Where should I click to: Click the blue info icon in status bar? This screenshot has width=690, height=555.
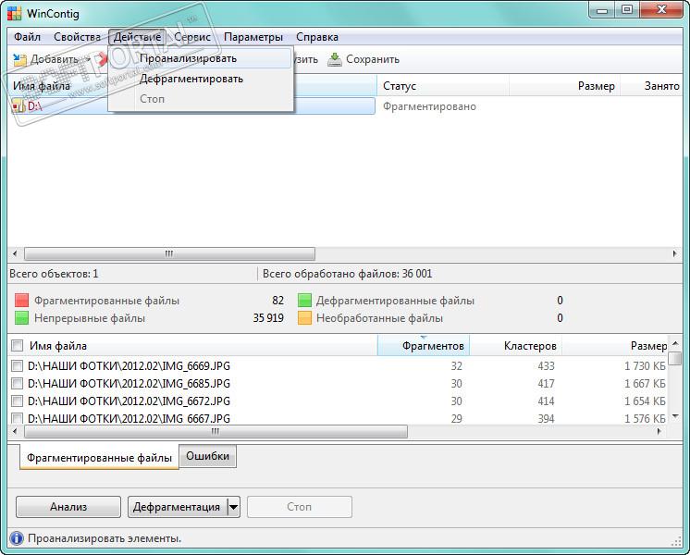(17, 538)
